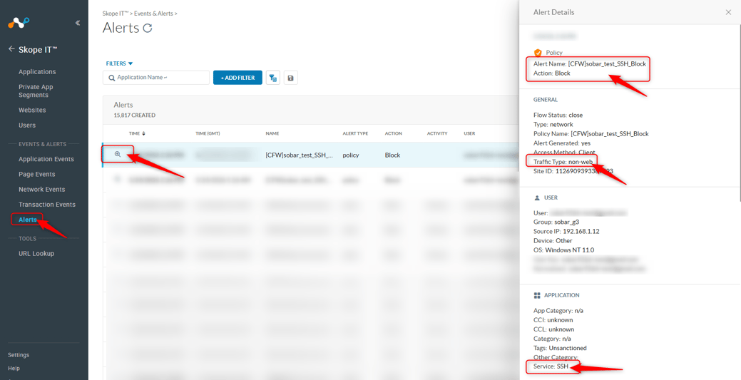Screen dimensions: 741x380
Task: Click Traffic Type: non-web text
Action: (563, 162)
